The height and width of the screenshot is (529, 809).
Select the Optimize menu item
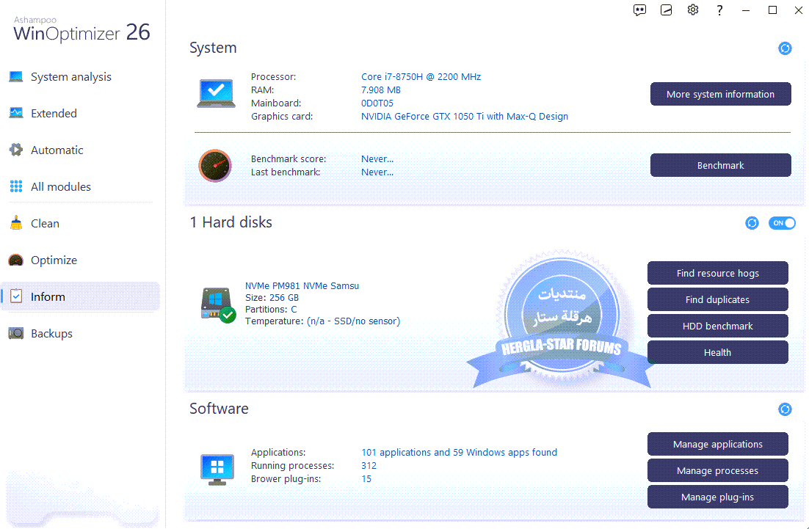[x=54, y=260]
